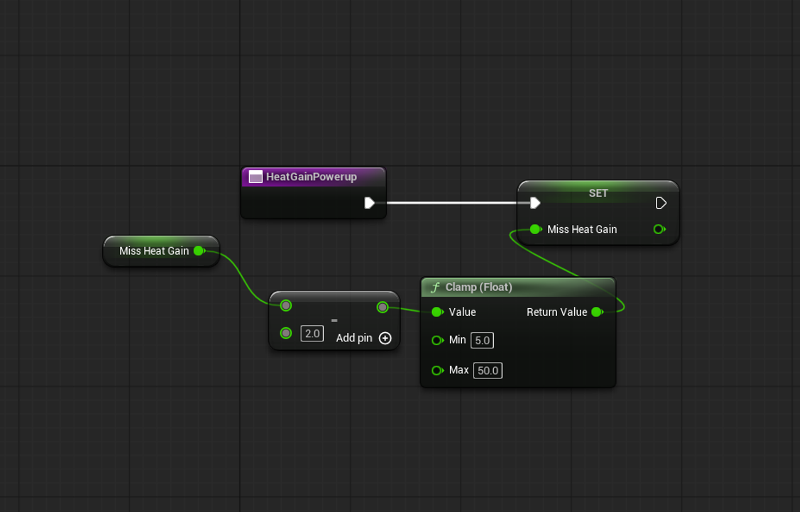Image resolution: width=800 pixels, height=512 pixels.
Task: Select the Clamp (Float) node title
Action: pyautogui.click(x=479, y=287)
